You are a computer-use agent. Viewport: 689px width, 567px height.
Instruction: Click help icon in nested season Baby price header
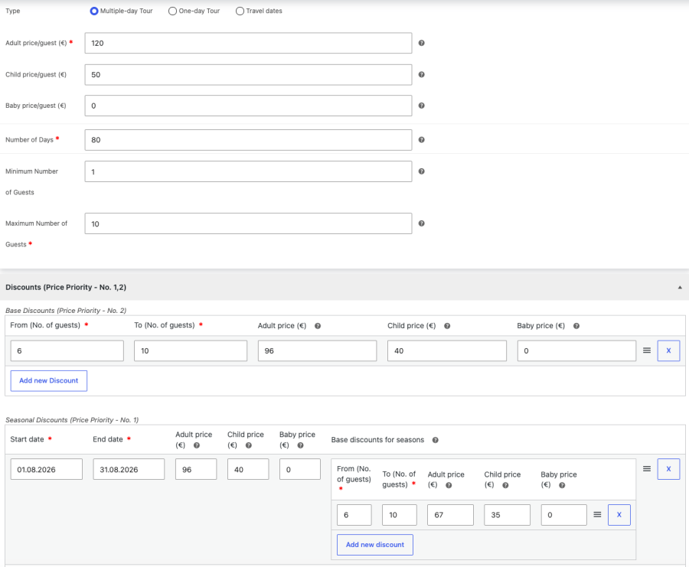(x=562, y=485)
